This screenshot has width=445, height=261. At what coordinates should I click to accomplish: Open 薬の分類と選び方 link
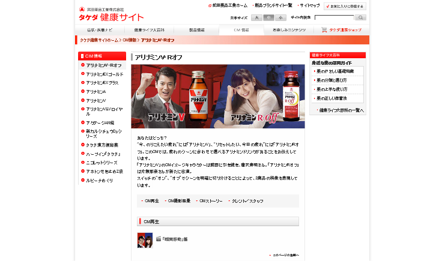pyautogui.click(x=331, y=80)
